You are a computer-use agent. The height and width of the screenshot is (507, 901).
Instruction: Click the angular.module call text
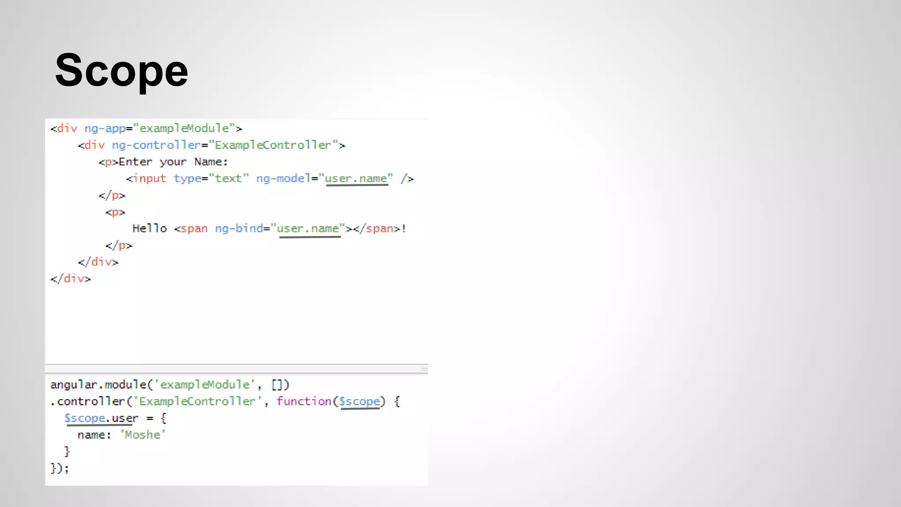coord(98,385)
